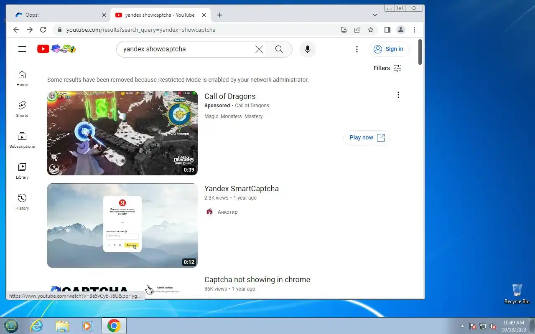Image resolution: width=535 pixels, height=334 pixels.
Task: Expand tab search dropdown chevron
Action: tap(375, 15)
